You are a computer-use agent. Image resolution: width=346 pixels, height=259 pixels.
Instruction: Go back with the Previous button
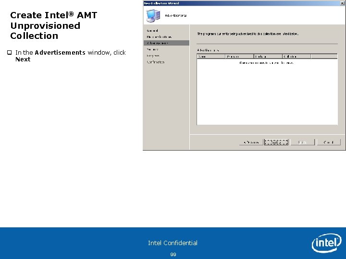point(251,142)
